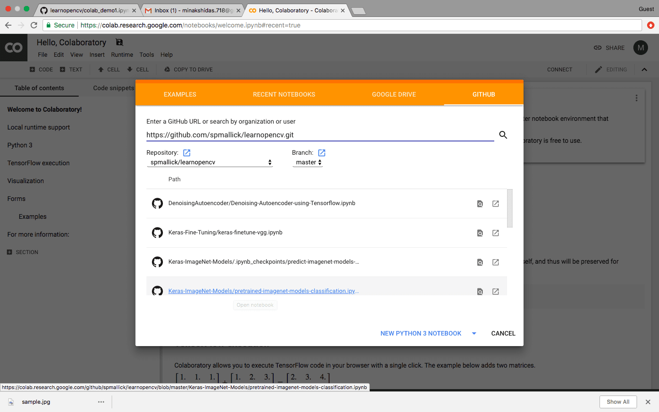
Task: Add a TEXT cell from toolbar
Action: (x=71, y=70)
